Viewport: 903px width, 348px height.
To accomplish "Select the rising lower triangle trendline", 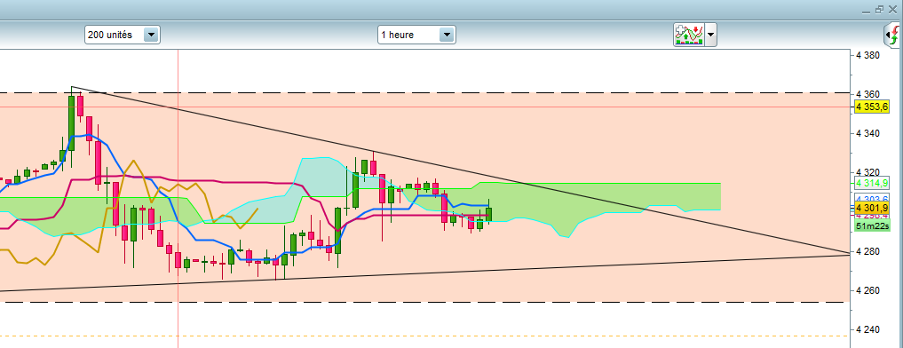I will pyautogui.click(x=425, y=273).
